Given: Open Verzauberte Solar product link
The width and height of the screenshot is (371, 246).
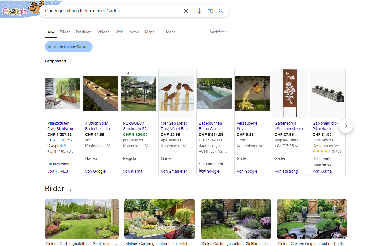Looking at the screenshot, I should (x=247, y=126).
